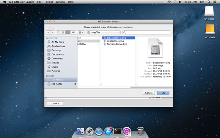Screen dimensions: 220x138
Task: Open Applications in the sidebar
Action: [58, 46]
